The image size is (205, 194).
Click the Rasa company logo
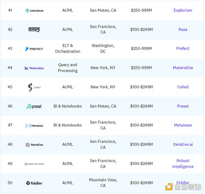[34, 29]
